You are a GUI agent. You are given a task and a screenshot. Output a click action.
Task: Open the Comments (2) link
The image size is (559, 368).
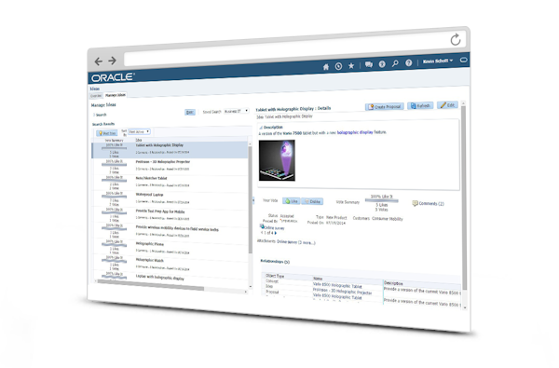429,204
